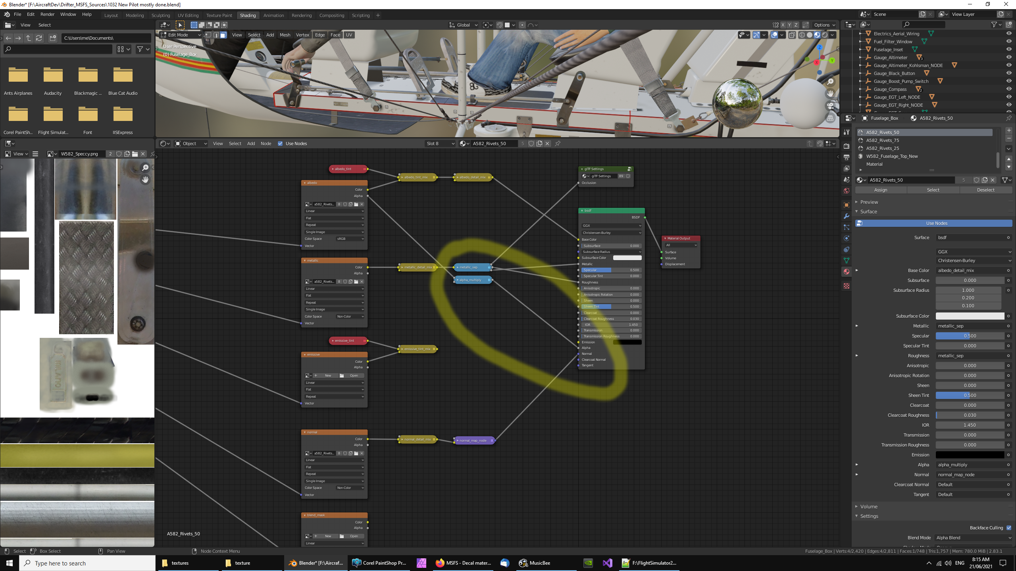This screenshot has width=1016, height=571.
Task: Open the Global transform orientation dropdown
Action: (x=464, y=25)
